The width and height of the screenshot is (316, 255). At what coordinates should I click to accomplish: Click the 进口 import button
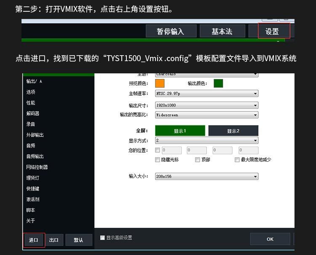coord(34,240)
